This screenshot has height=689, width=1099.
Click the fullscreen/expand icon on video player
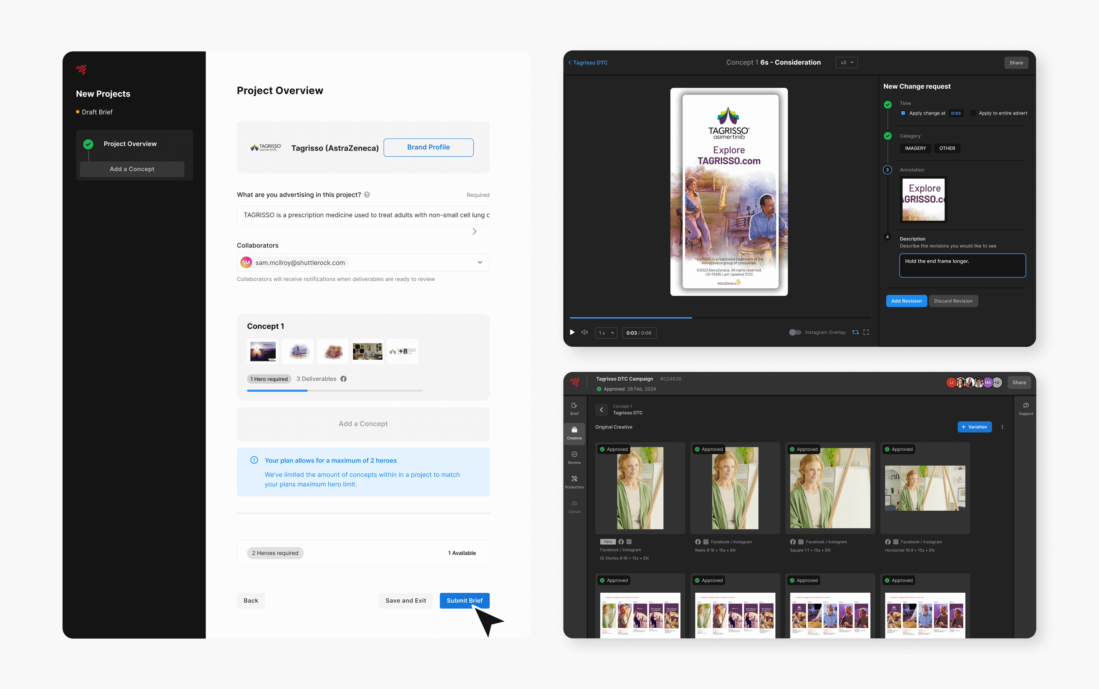[866, 332]
